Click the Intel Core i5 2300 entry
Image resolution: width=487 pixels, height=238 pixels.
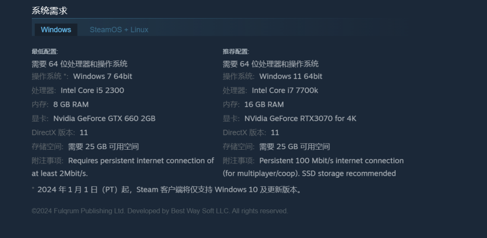coord(92,90)
